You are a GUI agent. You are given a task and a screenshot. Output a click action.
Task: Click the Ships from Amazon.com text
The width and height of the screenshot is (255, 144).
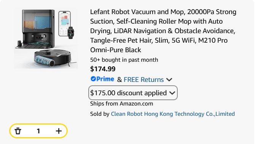pos(122,104)
